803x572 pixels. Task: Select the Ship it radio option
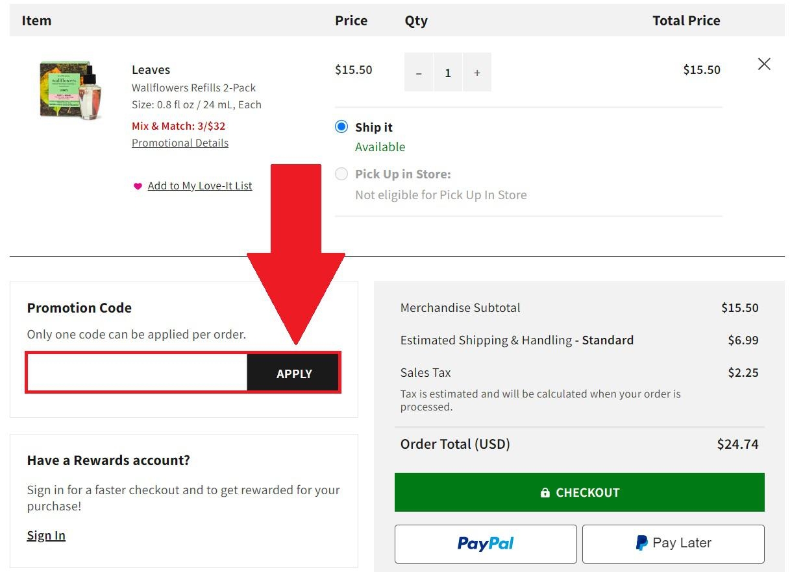(341, 126)
